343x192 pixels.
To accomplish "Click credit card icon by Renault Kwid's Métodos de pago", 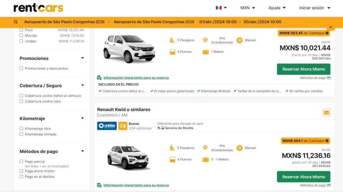I will [x=329, y=185].
